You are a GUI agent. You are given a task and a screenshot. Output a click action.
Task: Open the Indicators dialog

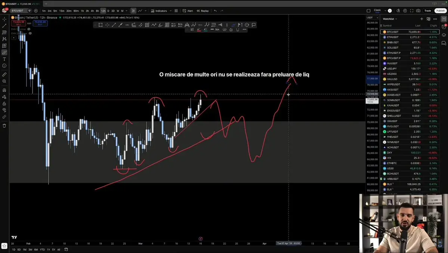(159, 11)
